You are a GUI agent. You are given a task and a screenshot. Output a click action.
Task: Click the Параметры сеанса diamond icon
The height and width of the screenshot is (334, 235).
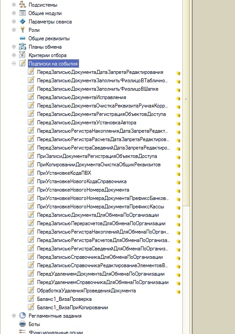[23, 21]
